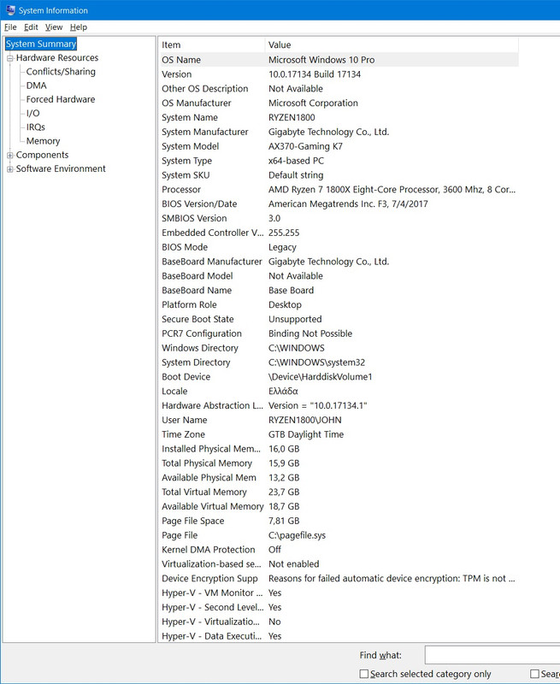Collapse the Hardware Resources node
The height and width of the screenshot is (684, 560).
(x=9, y=58)
